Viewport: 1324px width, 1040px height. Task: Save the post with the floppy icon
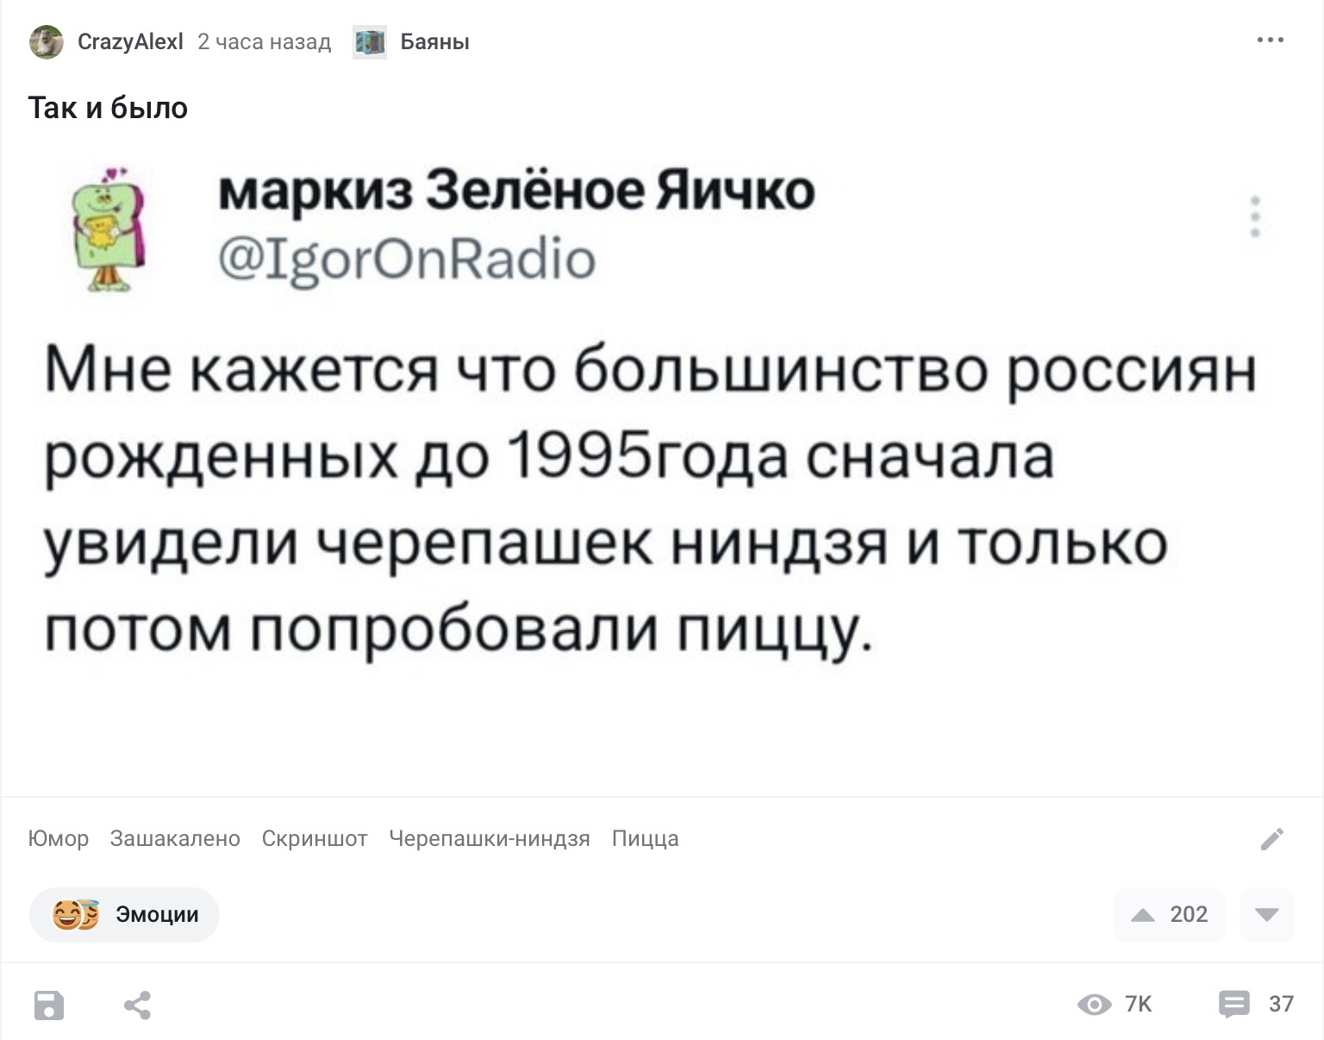tap(49, 1005)
